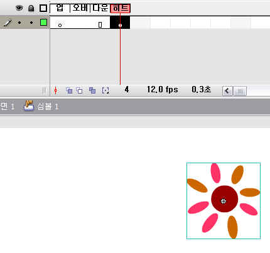Click the bottom orange petal
The width and height of the screenshot is (270, 253).
pos(232,227)
